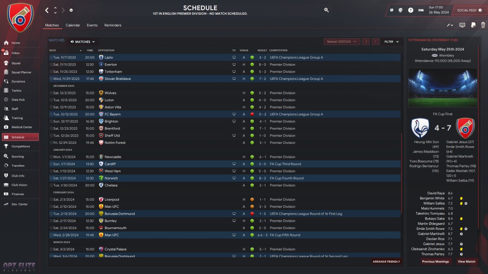The width and height of the screenshot is (488, 274).
Task: Click the date and time Sun 17:00 display
Action: coord(439,10)
